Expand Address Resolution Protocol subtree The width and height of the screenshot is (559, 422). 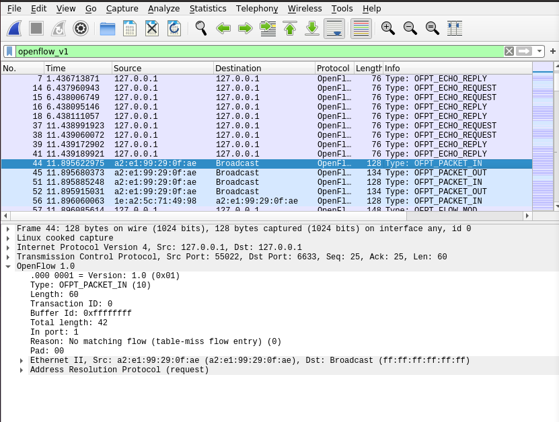click(22, 370)
